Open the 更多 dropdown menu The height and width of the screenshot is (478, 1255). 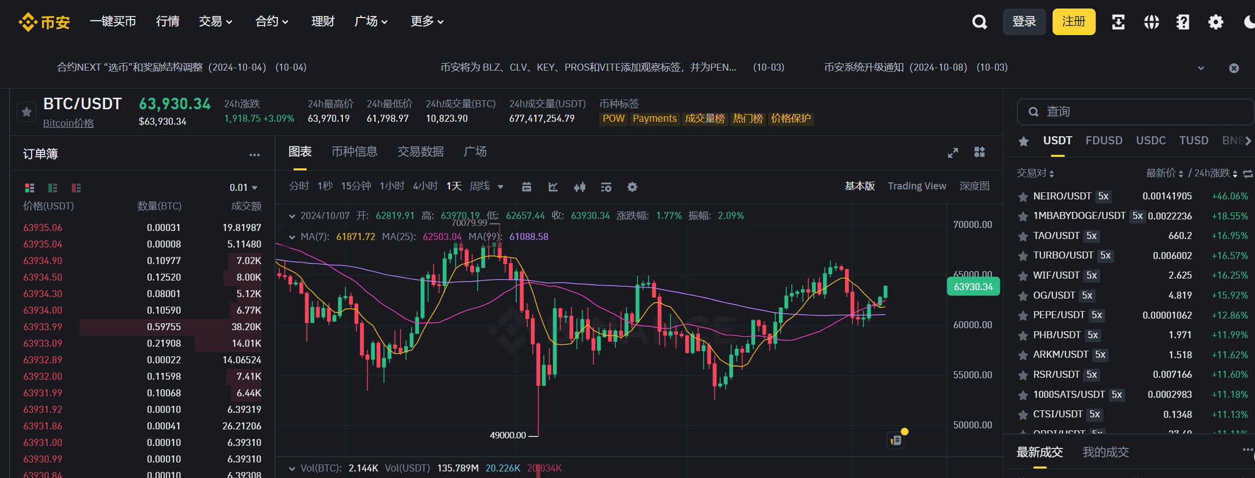point(427,22)
